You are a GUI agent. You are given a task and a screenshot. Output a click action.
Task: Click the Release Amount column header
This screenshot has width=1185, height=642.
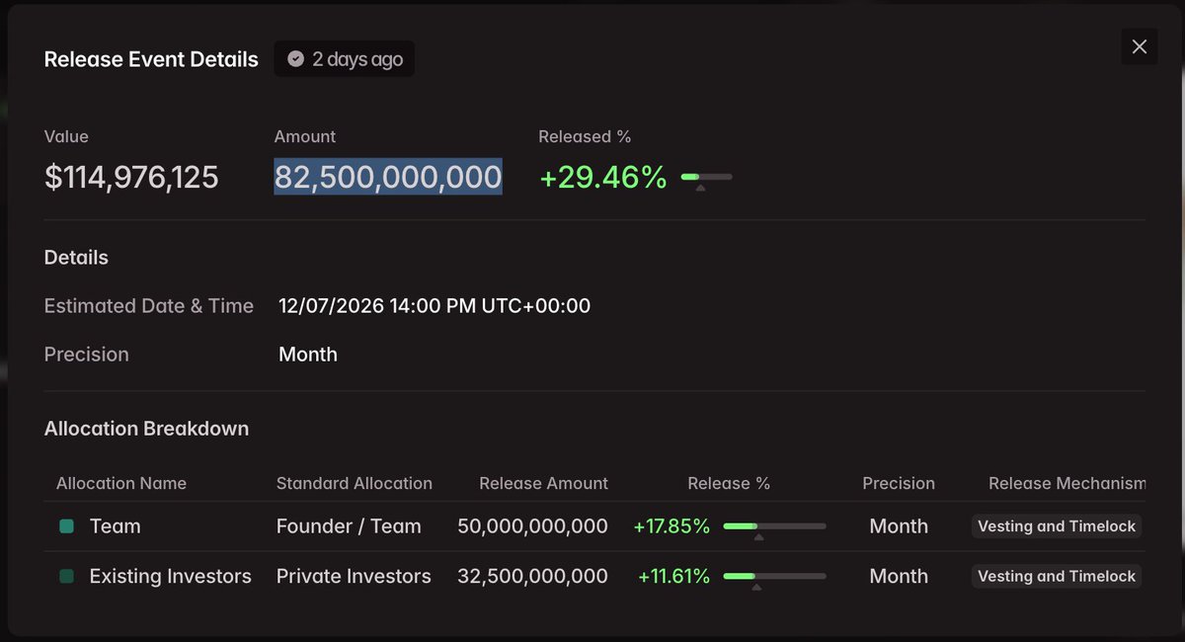pyautogui.click(x=543, y=483)
